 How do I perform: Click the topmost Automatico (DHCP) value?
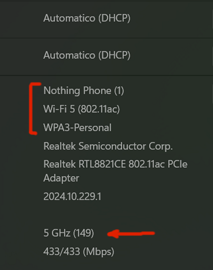click(87, 18)
